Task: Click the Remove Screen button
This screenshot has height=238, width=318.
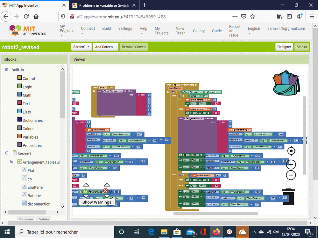Action: (x=133, y=46)
